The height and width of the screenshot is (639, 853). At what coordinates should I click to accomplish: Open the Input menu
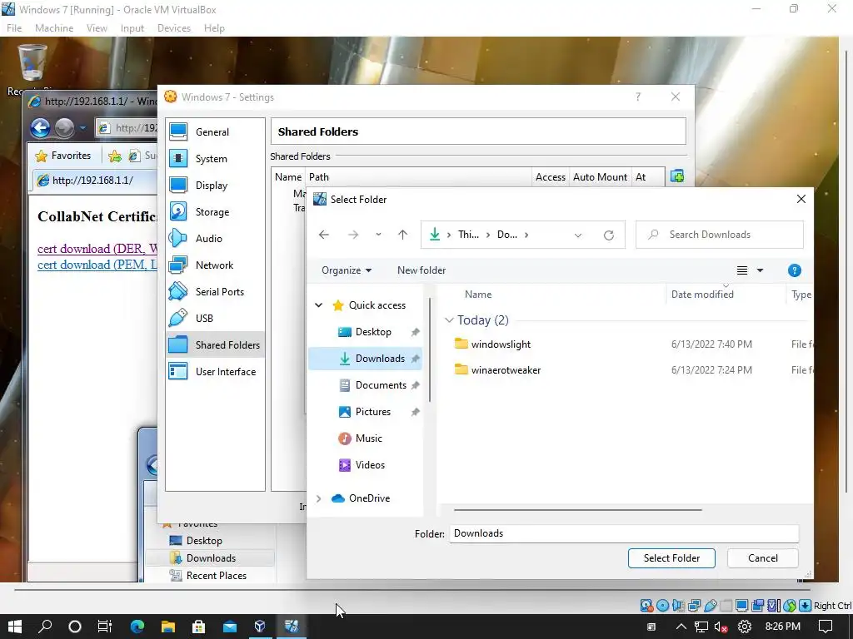click(132, 28)
